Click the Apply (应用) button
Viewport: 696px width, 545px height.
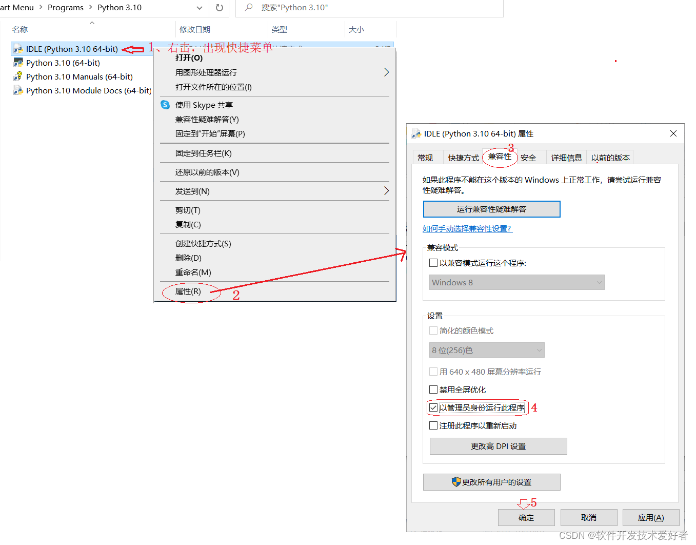tap(651, 517)
